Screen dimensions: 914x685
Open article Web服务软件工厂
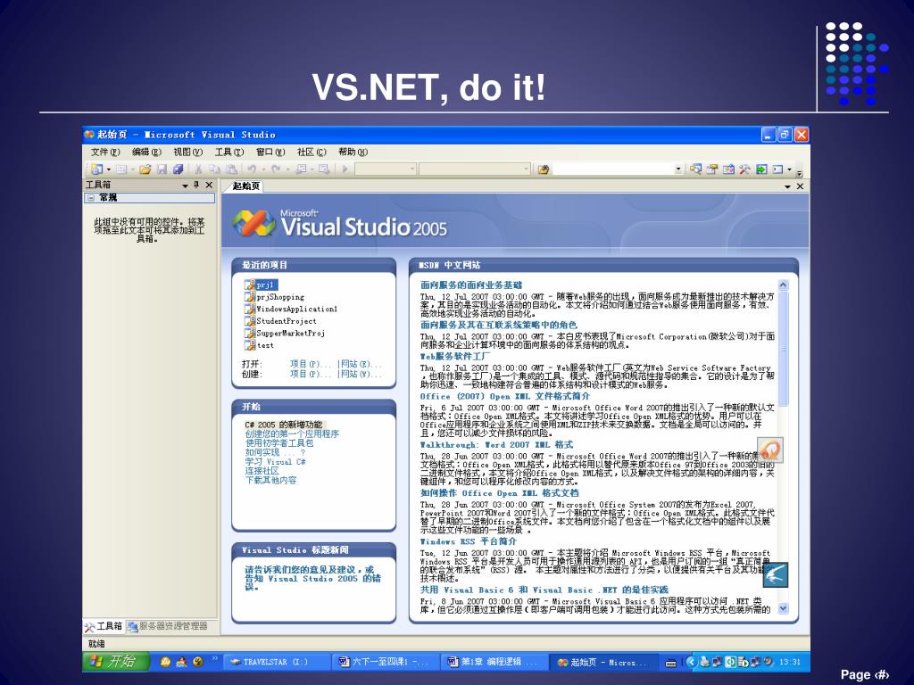pyautogui.click(x=455, y=356)
